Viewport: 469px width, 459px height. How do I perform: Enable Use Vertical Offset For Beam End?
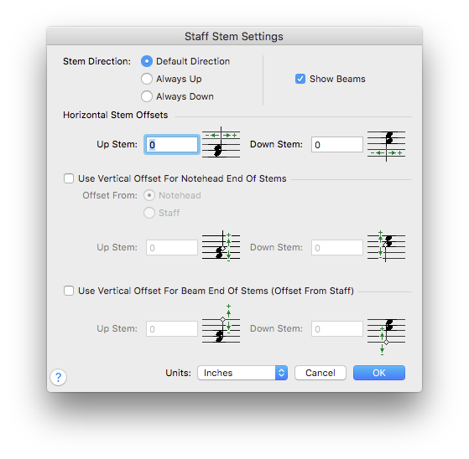(69, 291)
